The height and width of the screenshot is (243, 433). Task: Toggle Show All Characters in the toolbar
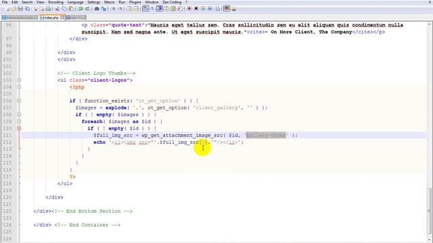point(153,9)
